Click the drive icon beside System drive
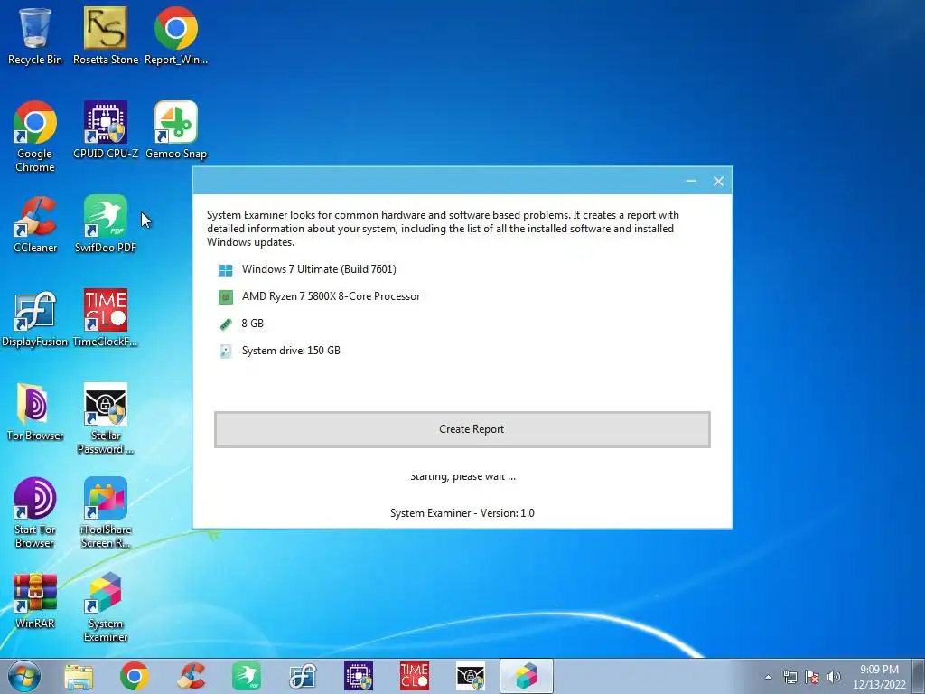Image resolution: width=925 pixels, height=694 pixels. [x=225, y=352]
